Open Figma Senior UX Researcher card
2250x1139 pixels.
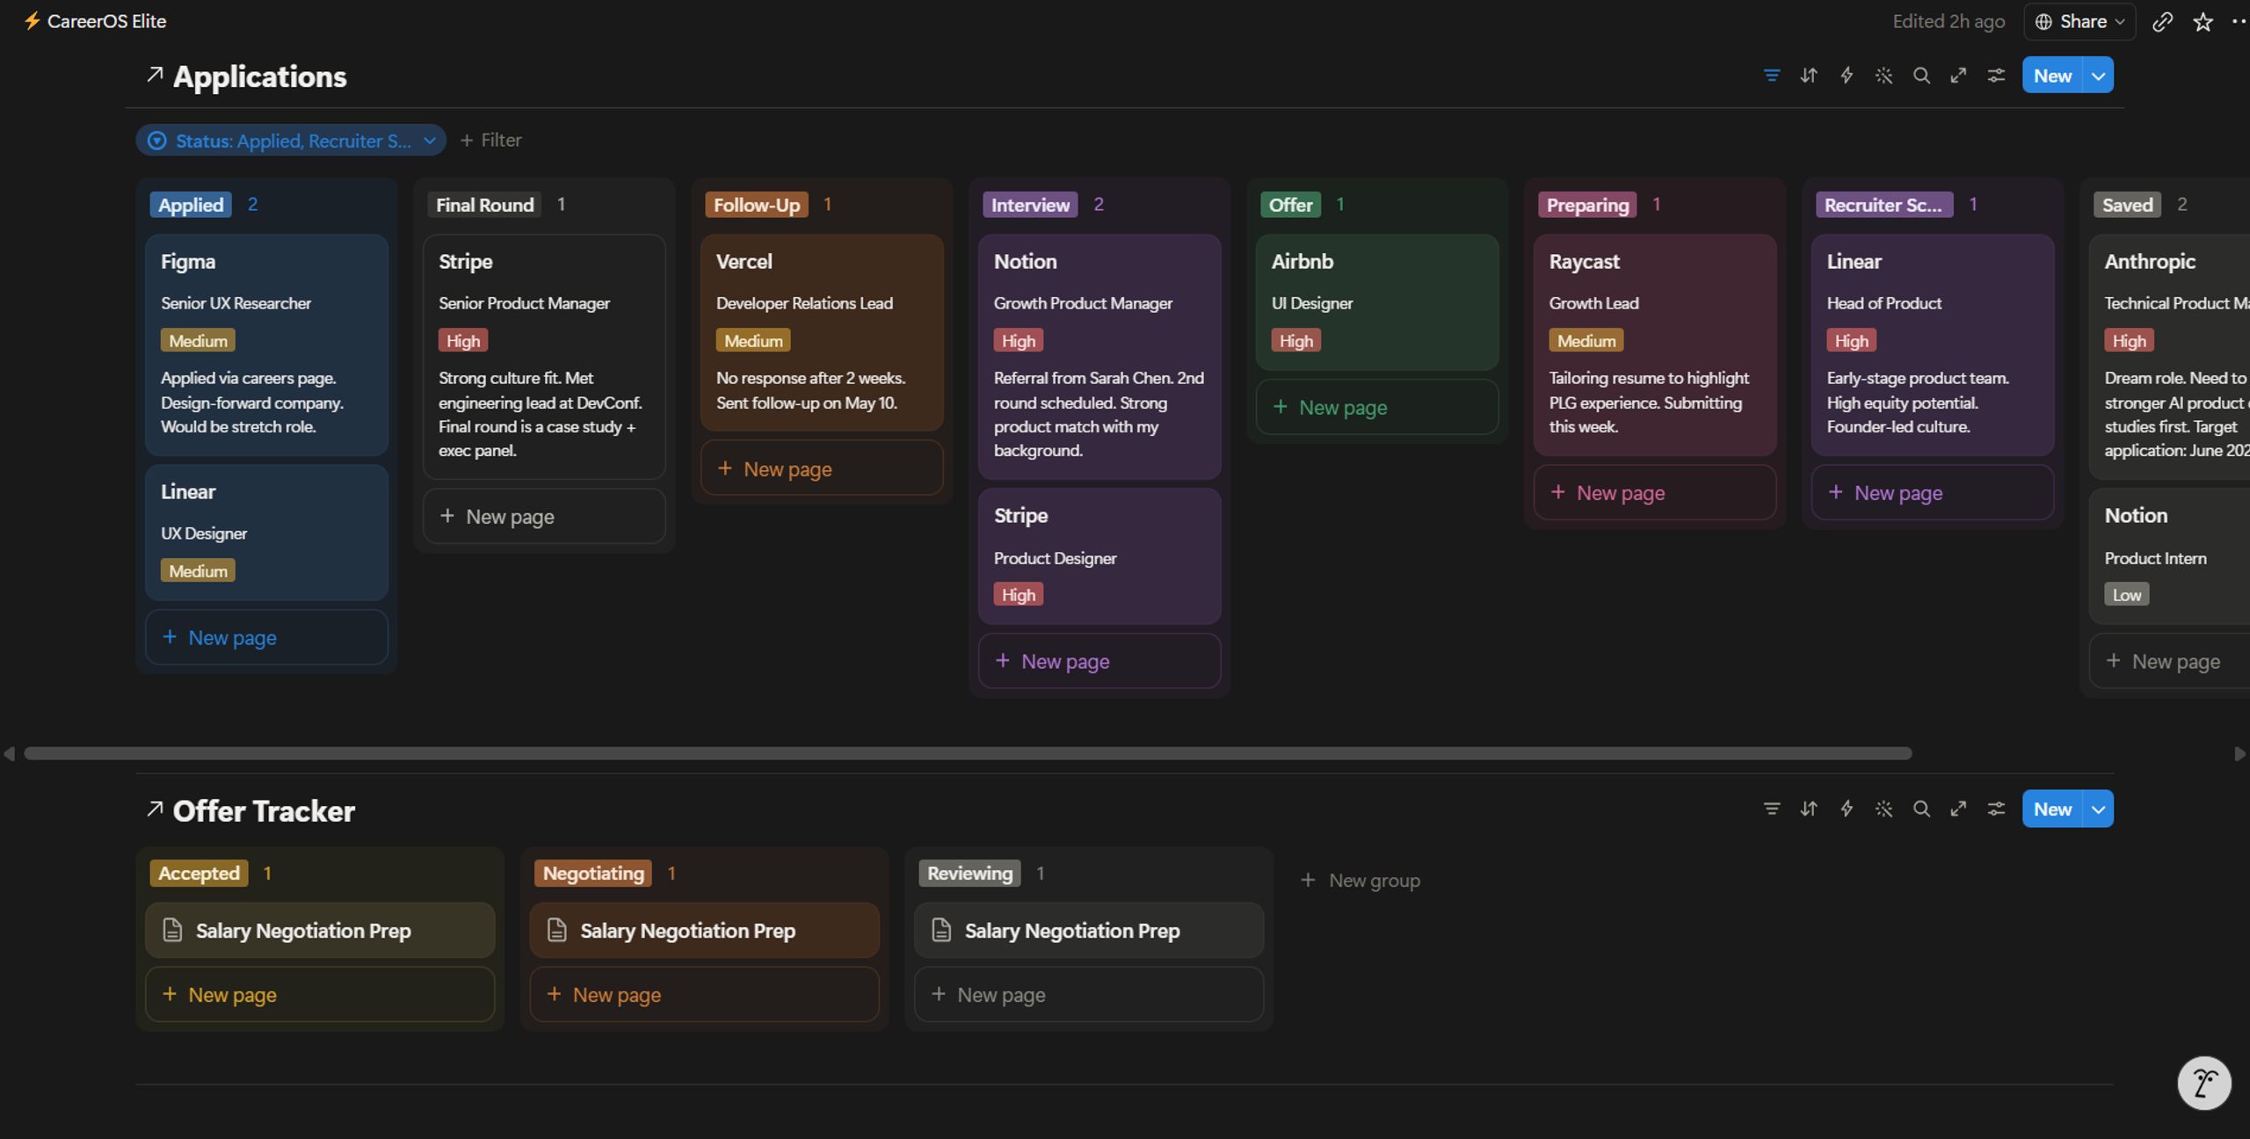pos(266,345)
